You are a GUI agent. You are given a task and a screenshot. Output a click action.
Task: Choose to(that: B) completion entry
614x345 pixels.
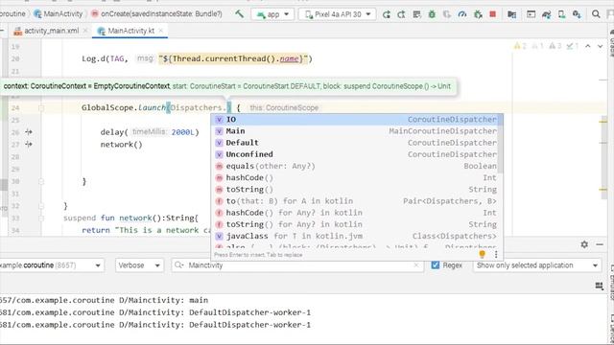[x=356, y=201]
